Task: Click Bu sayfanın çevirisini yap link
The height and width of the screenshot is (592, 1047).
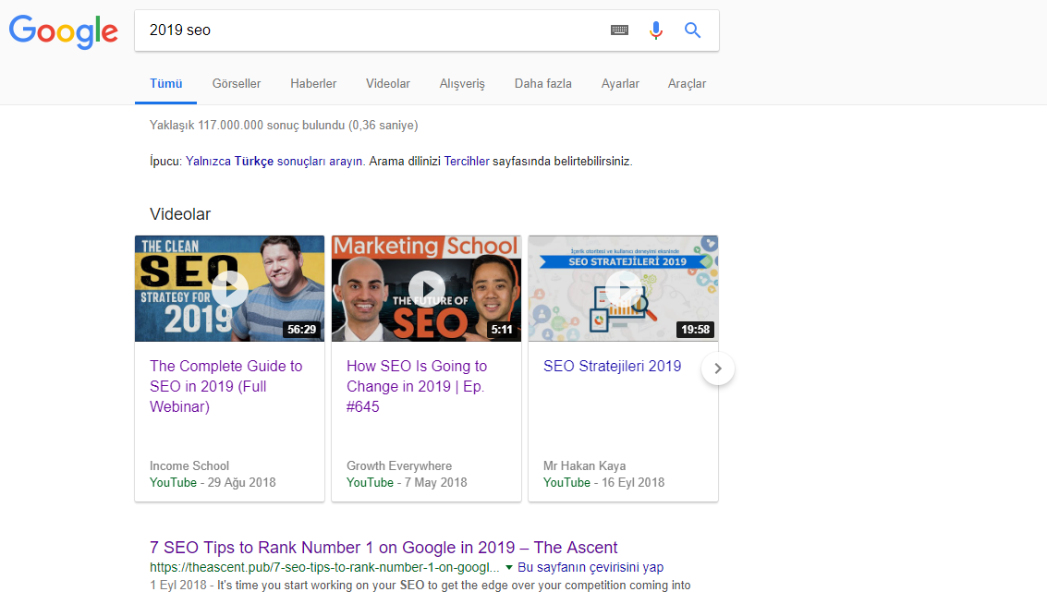Action: pyautogui.click(x=590, y=567)
